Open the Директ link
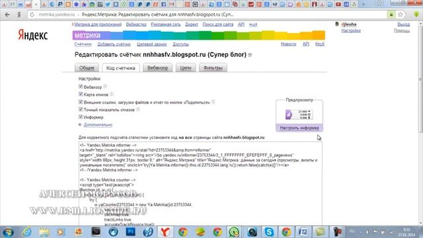This screenshot has width=423, height=238. coord(192,24)
